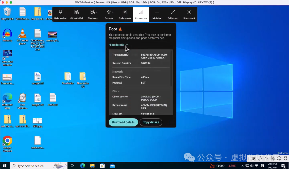
Task: Click the details panel scrollbar
Action: [x=172, y=68]
